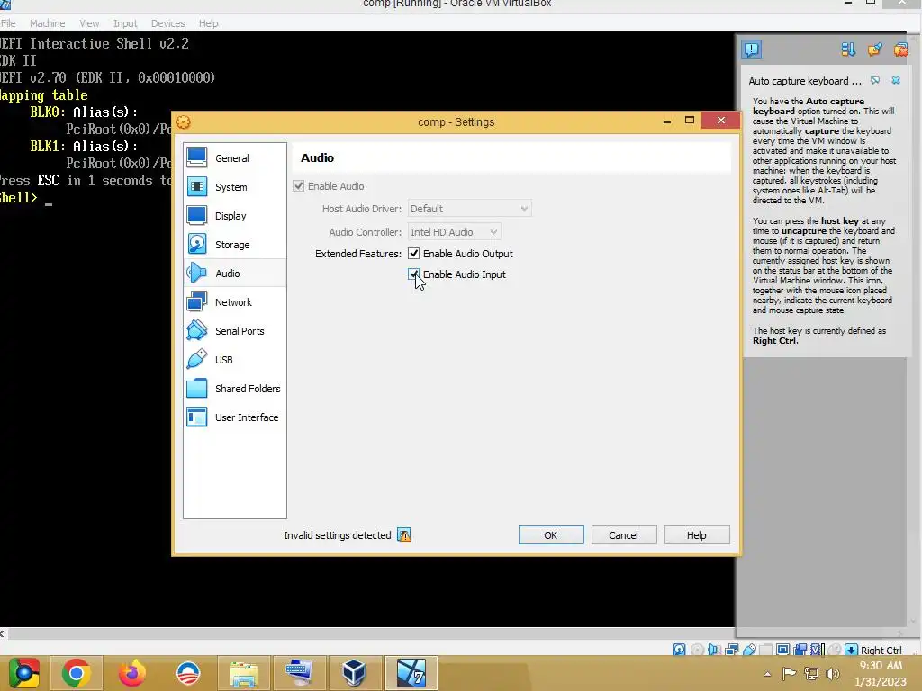This screenshot has height=691, width=922.
Task: Click the Auto capture keyboard notification title
Action: (x=806, y=81)
